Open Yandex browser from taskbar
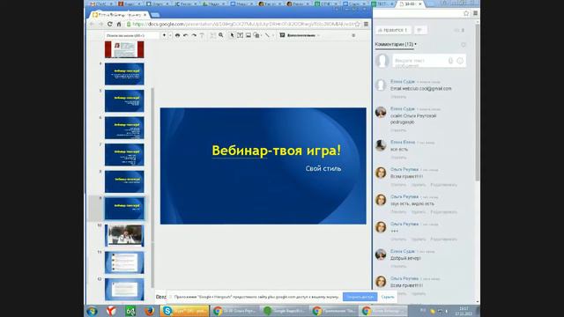This screenshot has width=564, height=317. pos(111,311)
